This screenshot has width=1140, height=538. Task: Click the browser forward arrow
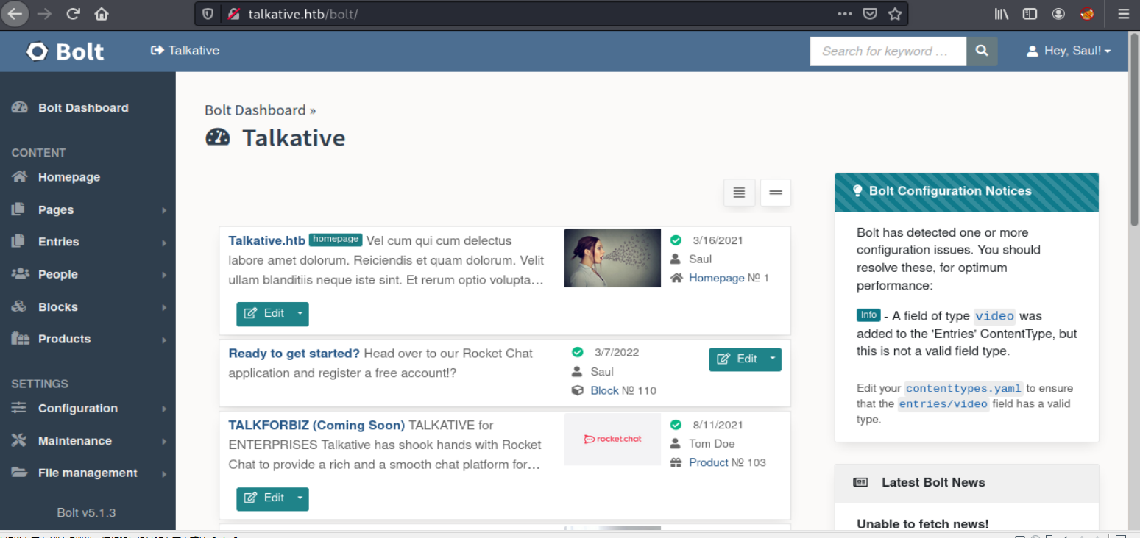click(x=44, y=14)
